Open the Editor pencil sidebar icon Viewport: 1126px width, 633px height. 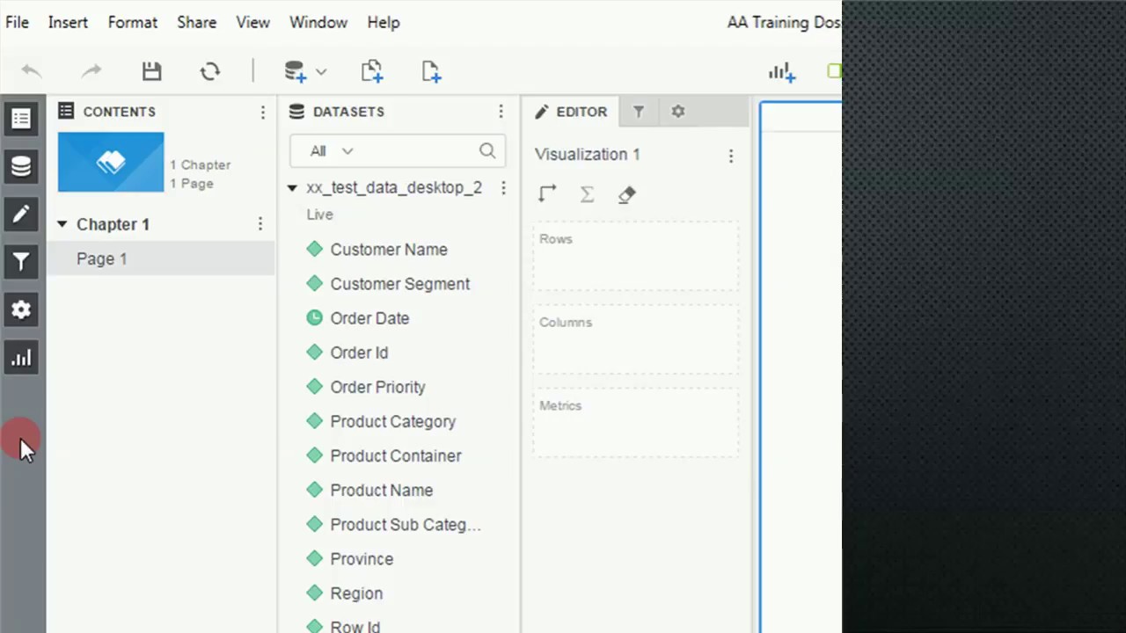[21, 214]
